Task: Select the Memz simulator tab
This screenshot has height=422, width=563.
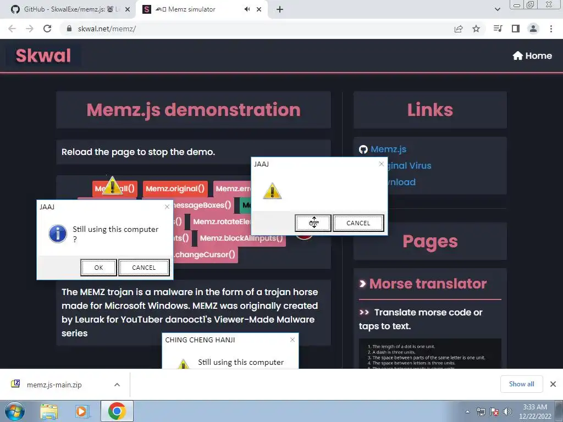Action: (x=201, y=9)
